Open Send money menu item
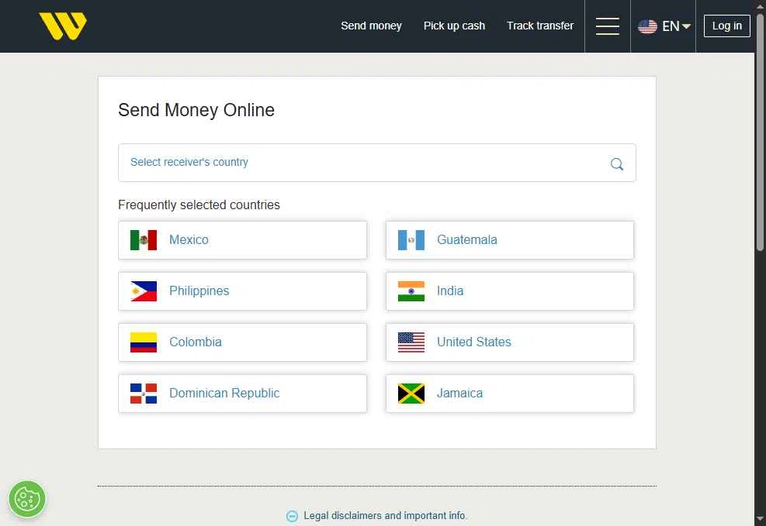This screenshot has width=766, height=526. (371, 26)
